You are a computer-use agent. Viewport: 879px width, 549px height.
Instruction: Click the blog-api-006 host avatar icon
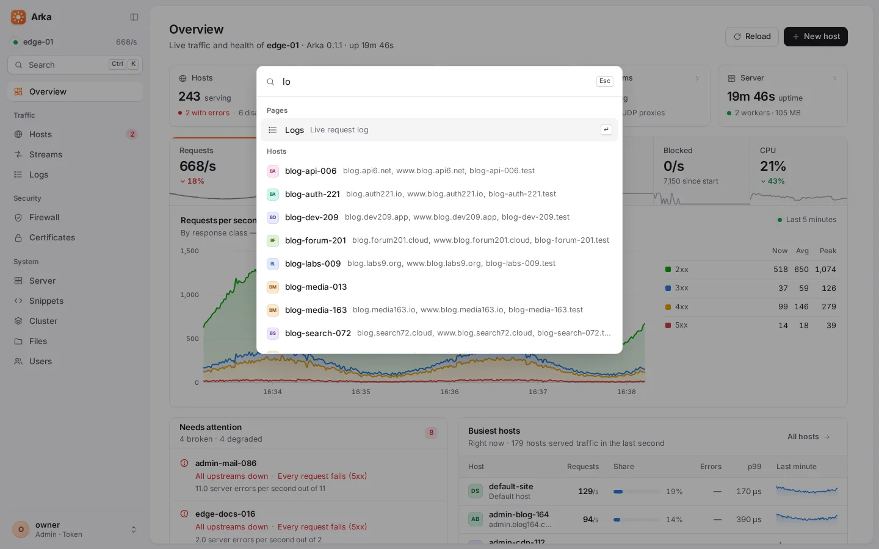click(x=273, y=171)
